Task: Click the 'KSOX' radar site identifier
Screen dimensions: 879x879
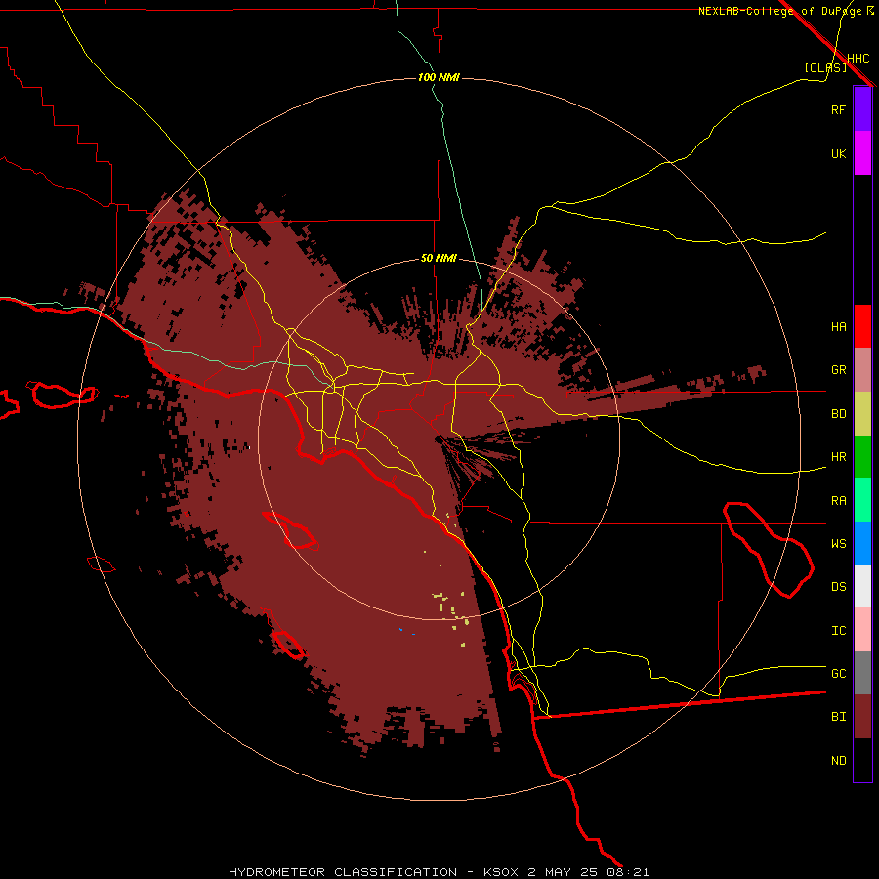Action: click(502, 872)
